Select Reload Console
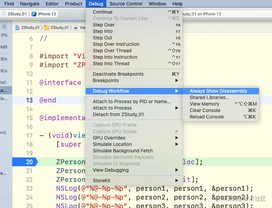Image resolution: width=272 pixels, height=208 pixels. click(221, 117)
